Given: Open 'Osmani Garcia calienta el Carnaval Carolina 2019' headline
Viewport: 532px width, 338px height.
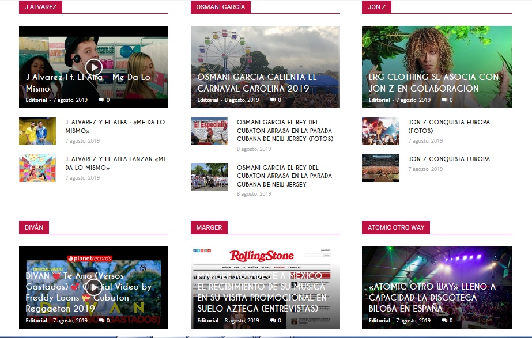Looking at the screenshot, I should pyautogui.click(x=257, y=83).
